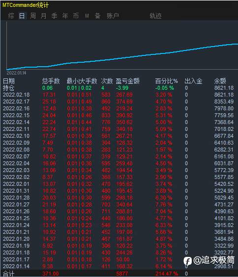The image size is (238, 277).
Task: Click the 合计 total row label
Action: (x=8, y=274)
